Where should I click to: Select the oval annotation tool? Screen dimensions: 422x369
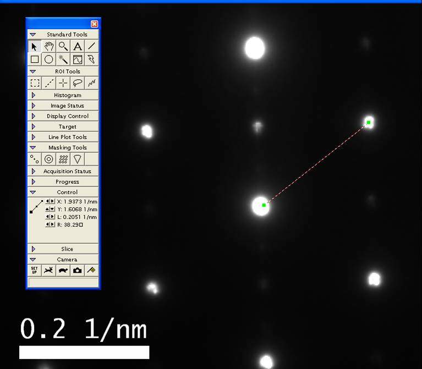point(49,59)
